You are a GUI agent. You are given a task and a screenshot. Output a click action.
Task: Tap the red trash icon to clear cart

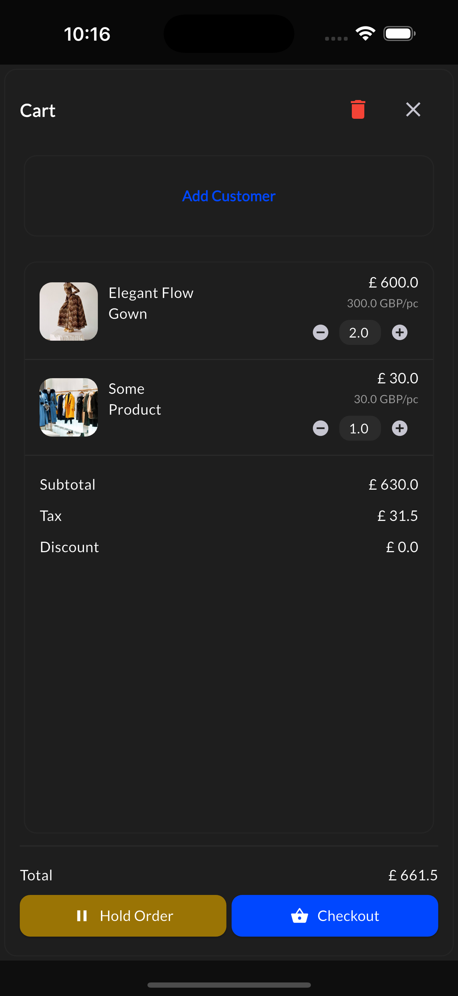pyautogui.click(x=358, y=109)
